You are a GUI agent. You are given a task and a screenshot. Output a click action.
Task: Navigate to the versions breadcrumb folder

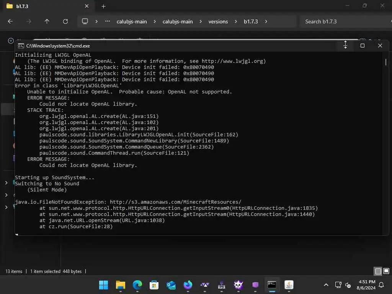218,22
